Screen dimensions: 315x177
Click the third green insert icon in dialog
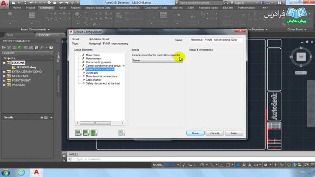(x=94, y=133)
